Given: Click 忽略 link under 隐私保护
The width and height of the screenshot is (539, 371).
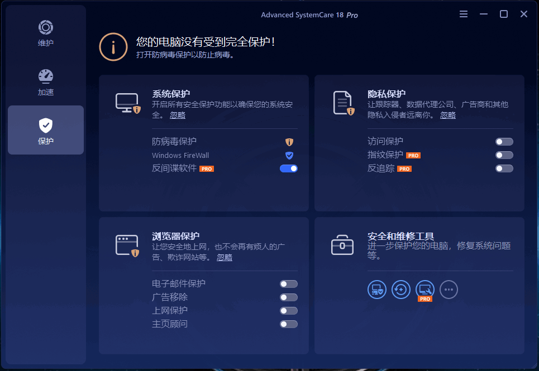Looking at the screenshot, I should 448,115.
